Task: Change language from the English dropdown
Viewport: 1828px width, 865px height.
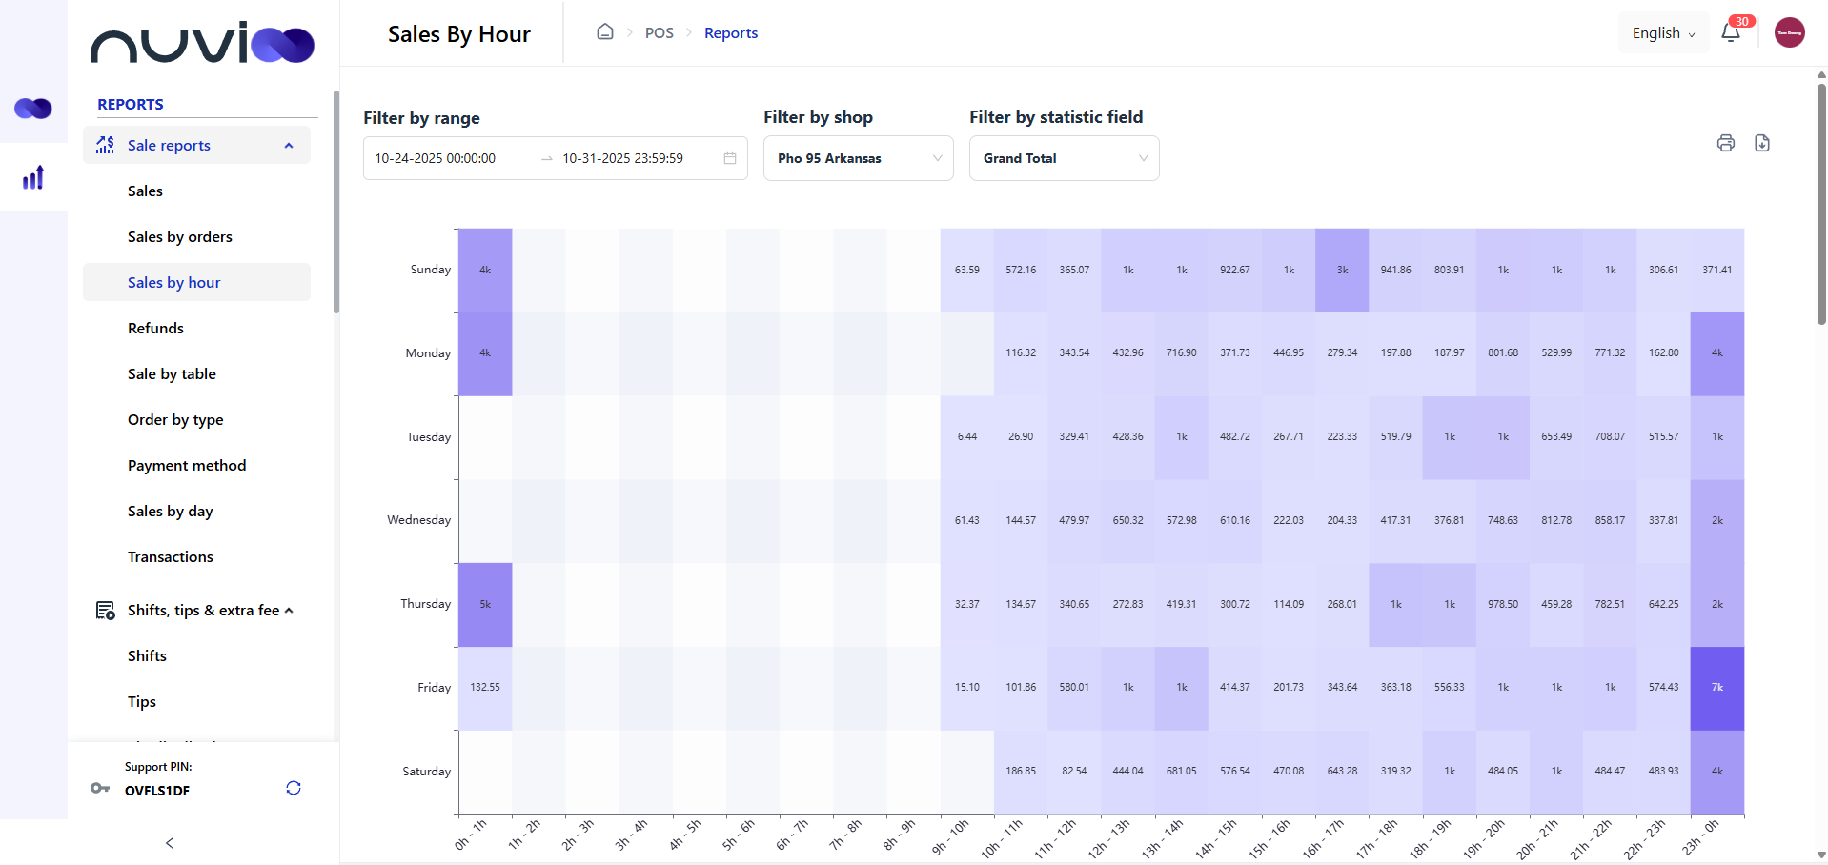Action: point(1663,33)
